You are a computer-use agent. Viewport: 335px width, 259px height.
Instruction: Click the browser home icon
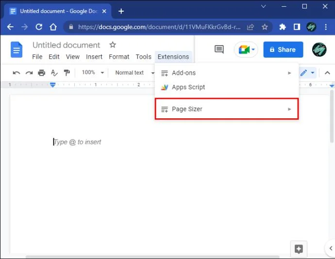(53, 27)
